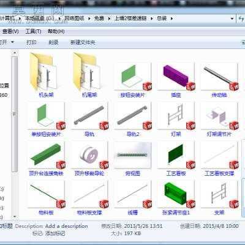Screen dimensions: 245x245
Task: Select the 物料板 part file
Action: [46, 198]
